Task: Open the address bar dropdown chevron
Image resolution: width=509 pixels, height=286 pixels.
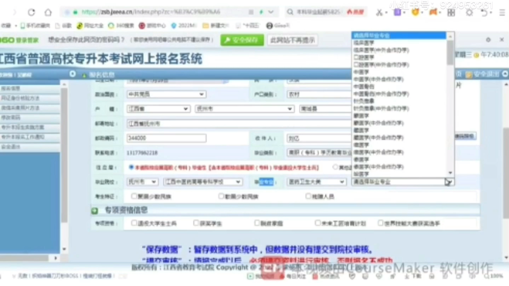Action: [x=271, y=12]
